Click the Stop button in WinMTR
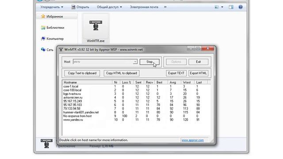The image size is (283, 159). tap(149, 62)
